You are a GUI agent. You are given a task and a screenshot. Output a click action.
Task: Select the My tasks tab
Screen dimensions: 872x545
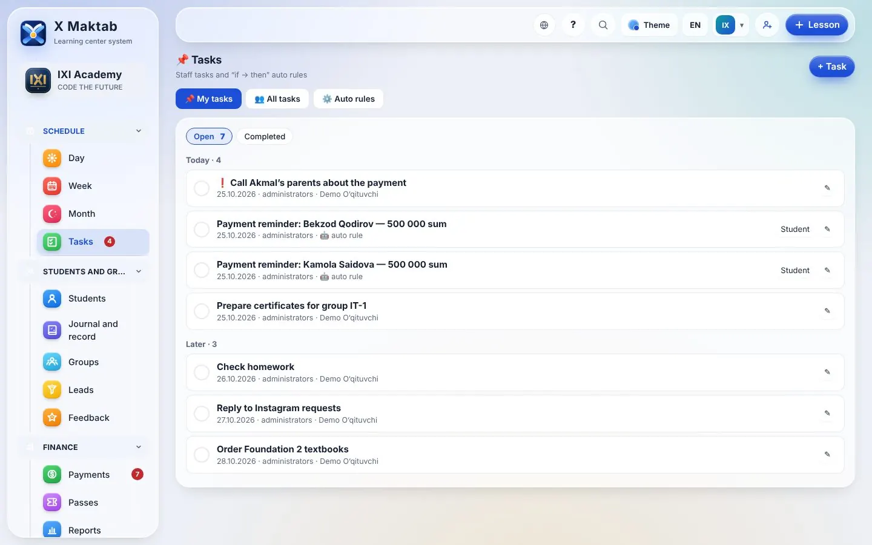click(x=208, y=99)
